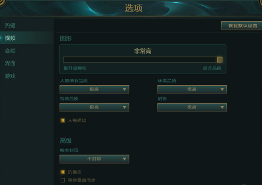The height and width of the screenshot is (185, 262).
Task: Click the graphics quality slider handle
Action: [220, 60]
